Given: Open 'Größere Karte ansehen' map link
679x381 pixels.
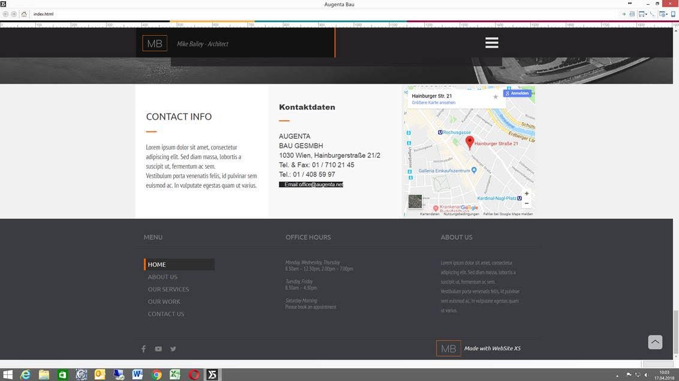Looking at the screenshot, I should point(433,103).
